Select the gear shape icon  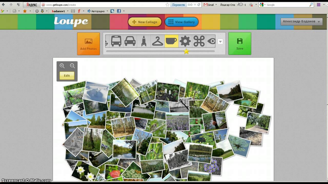(x=185, y=41)
